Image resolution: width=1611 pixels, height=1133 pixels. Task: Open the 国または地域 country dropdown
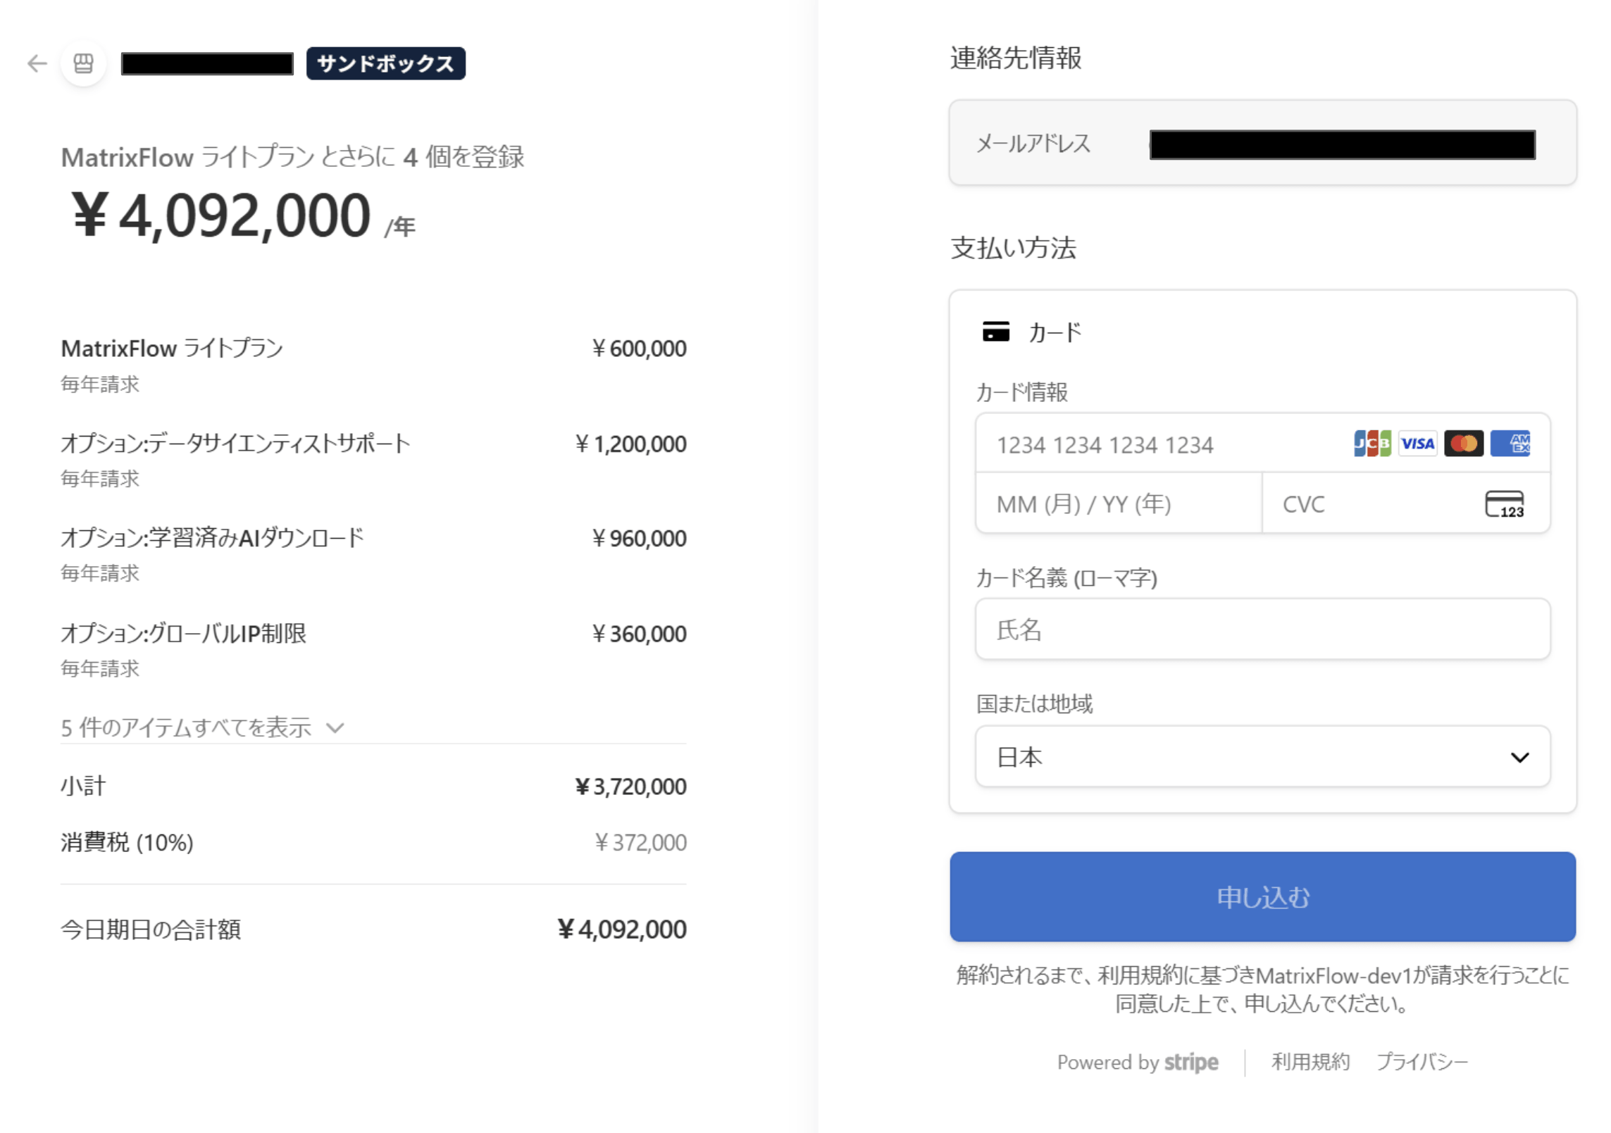1262,757
